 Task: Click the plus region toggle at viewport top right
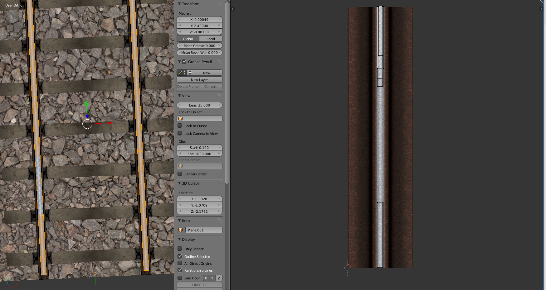tap(541, 9)
